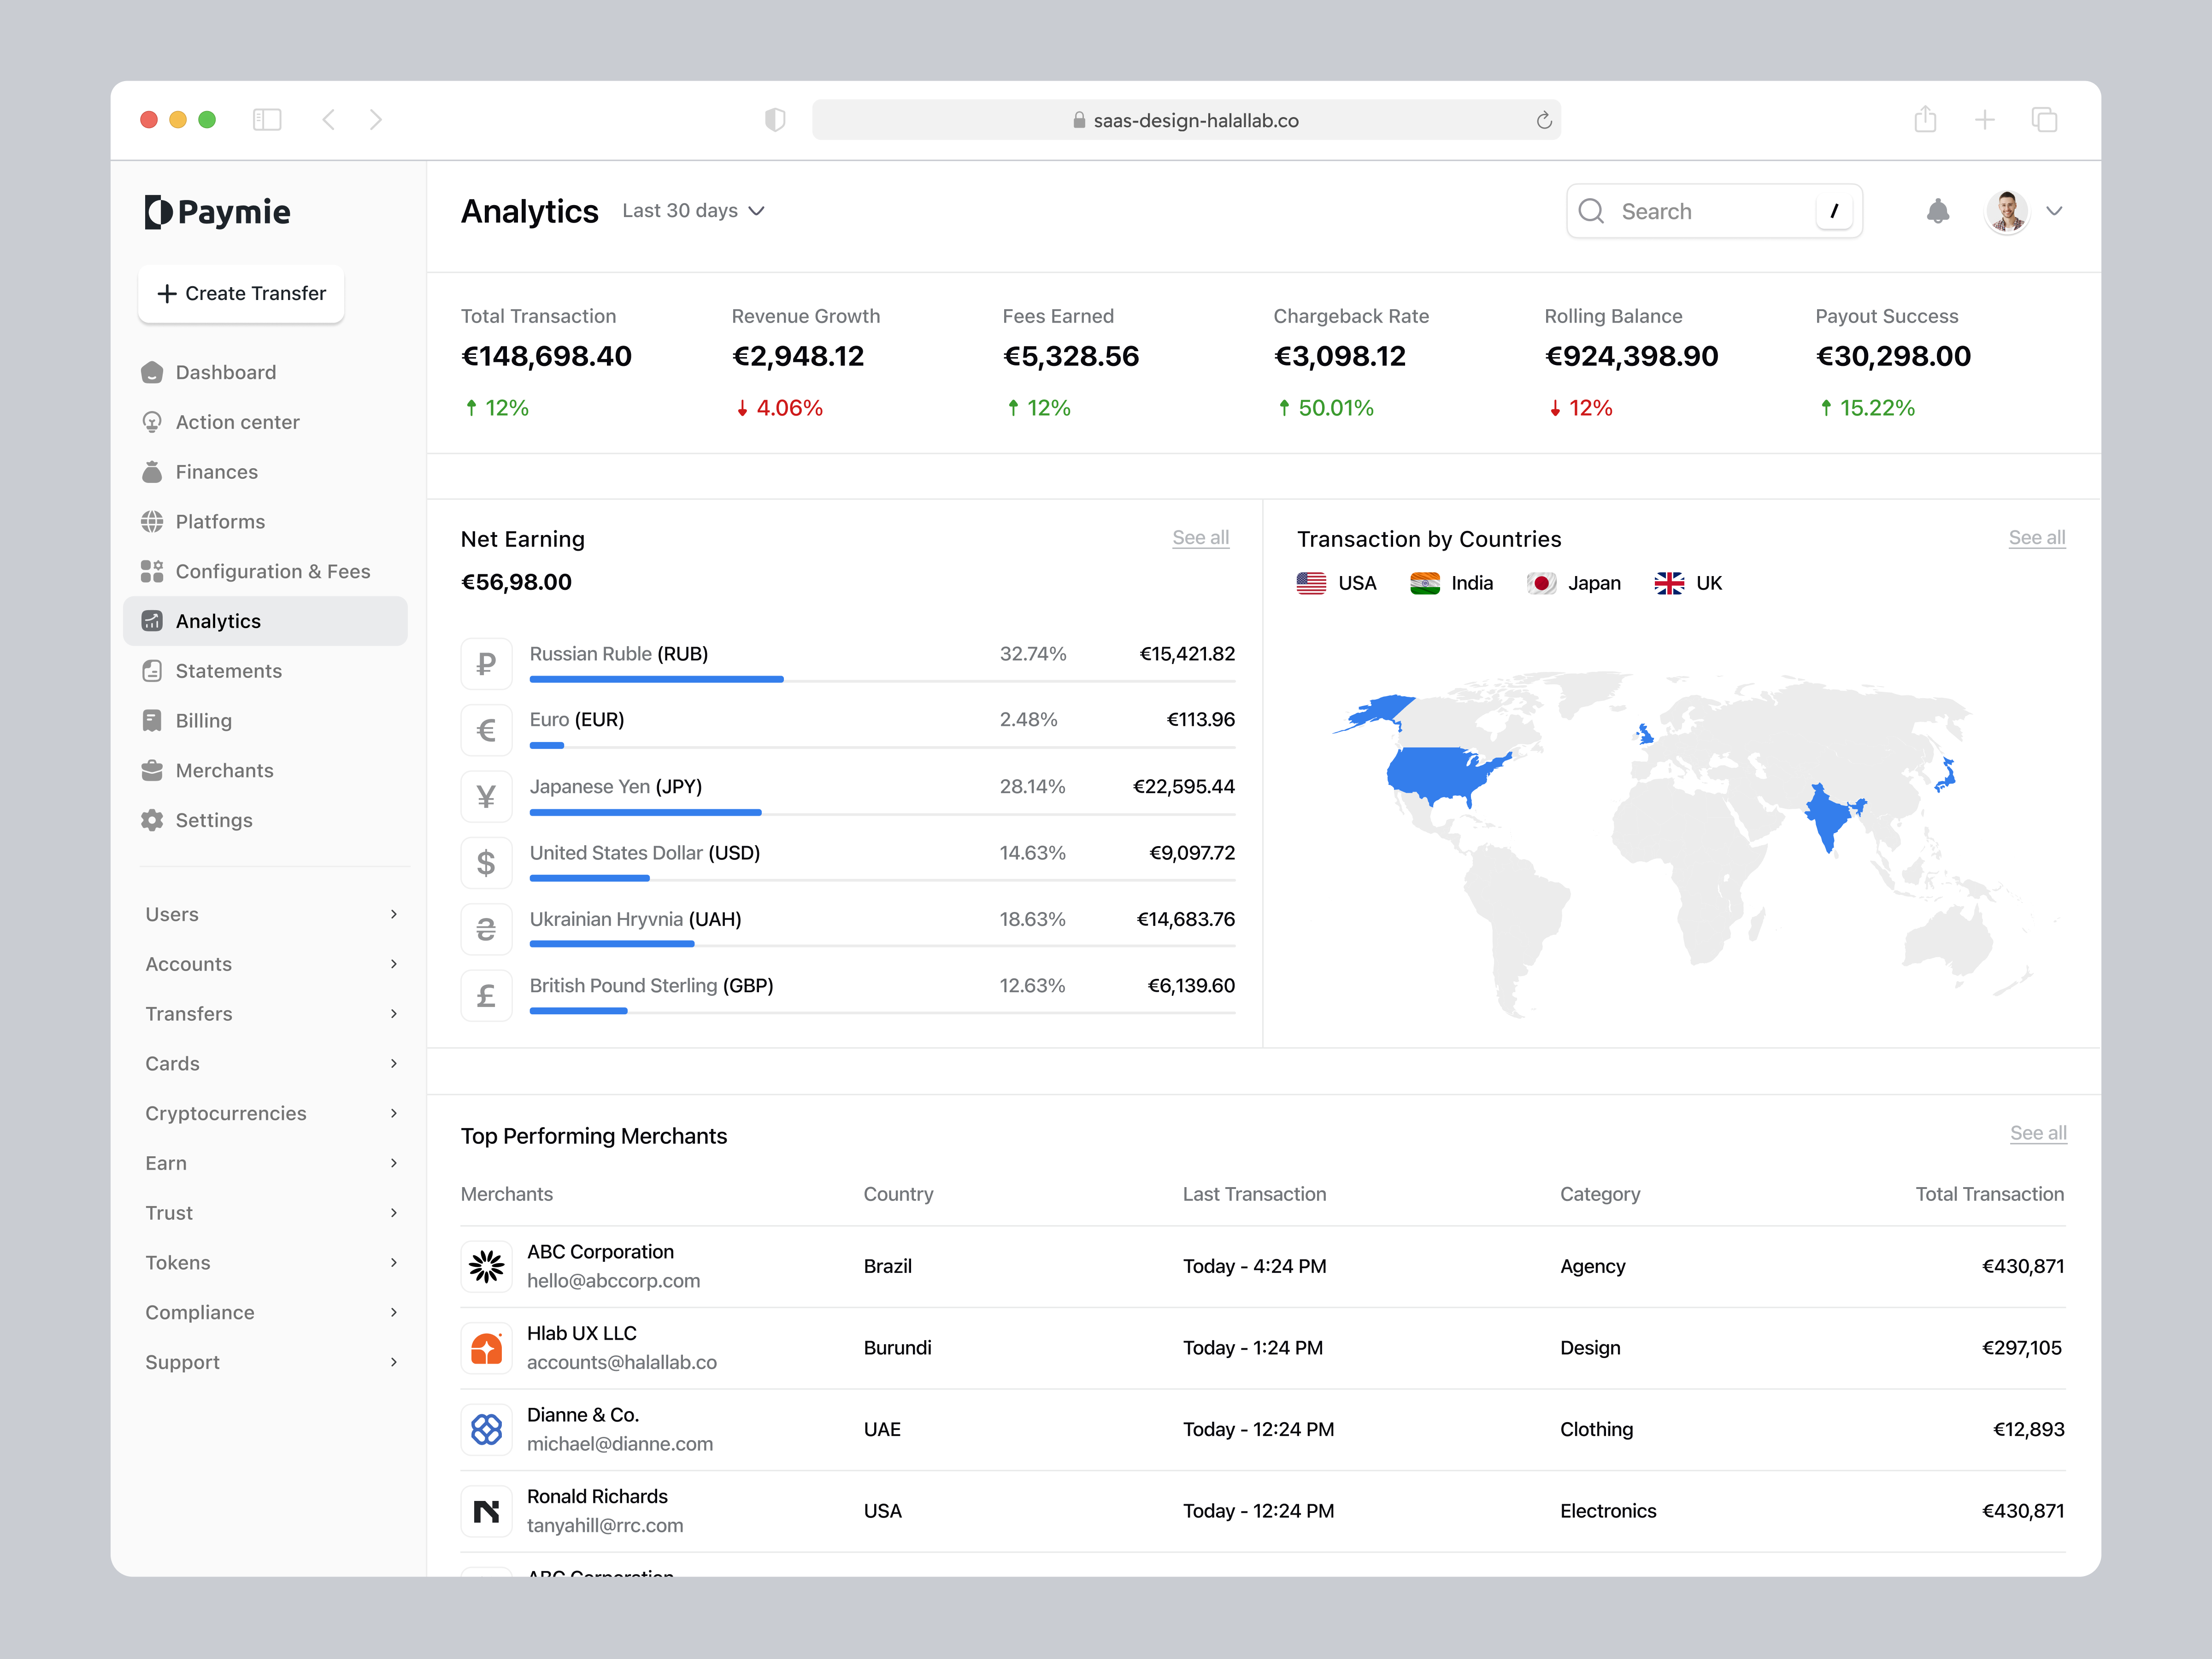Click the browser share icon

(1925, 120)
